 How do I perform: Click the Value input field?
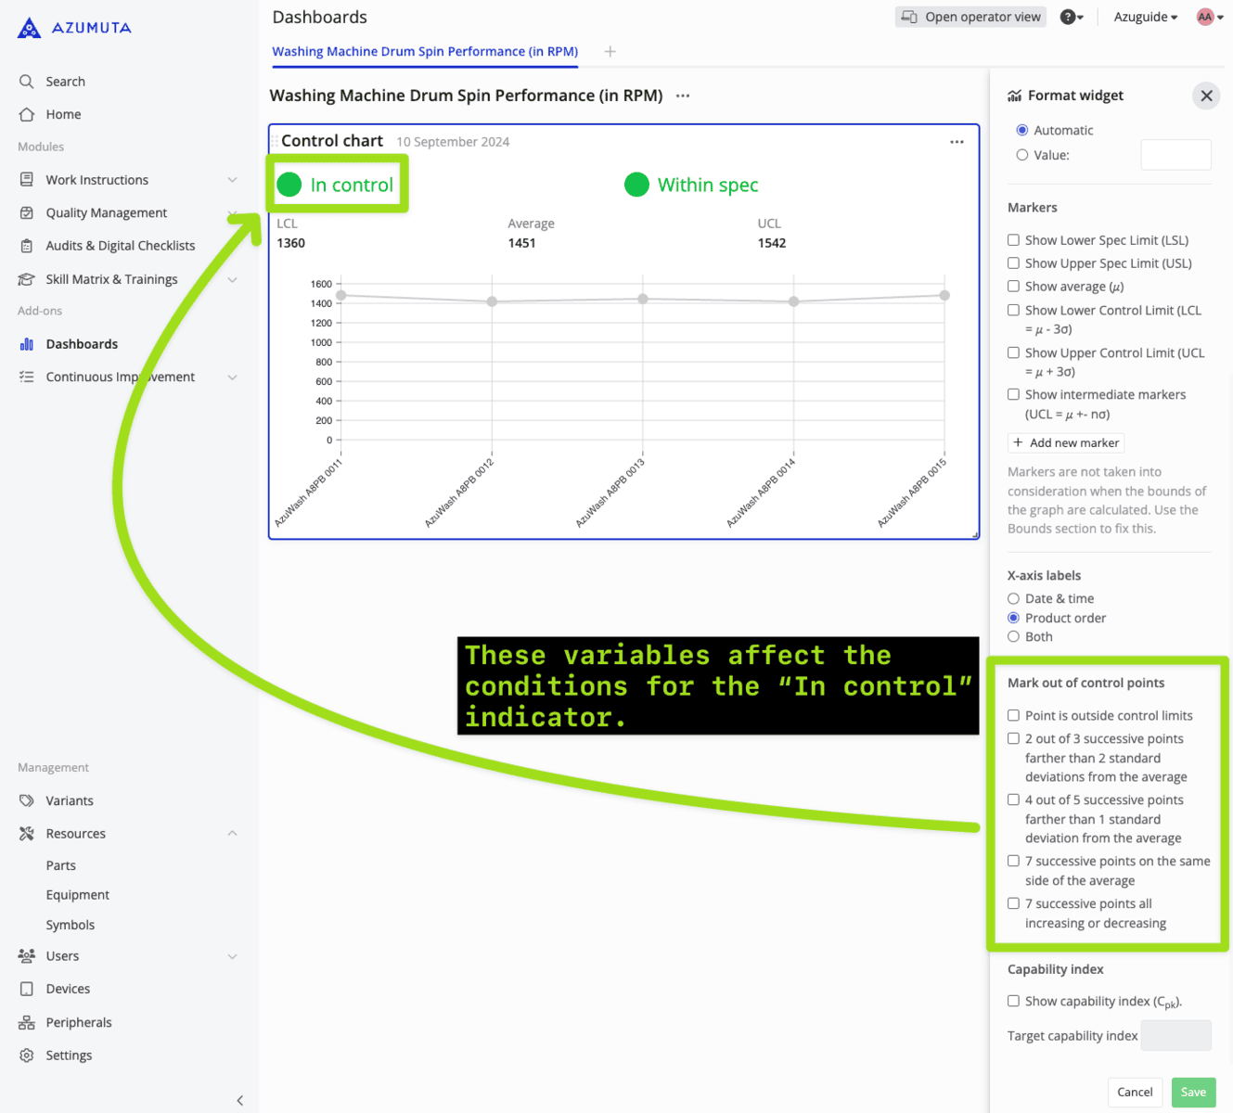tap(1175, 155)
